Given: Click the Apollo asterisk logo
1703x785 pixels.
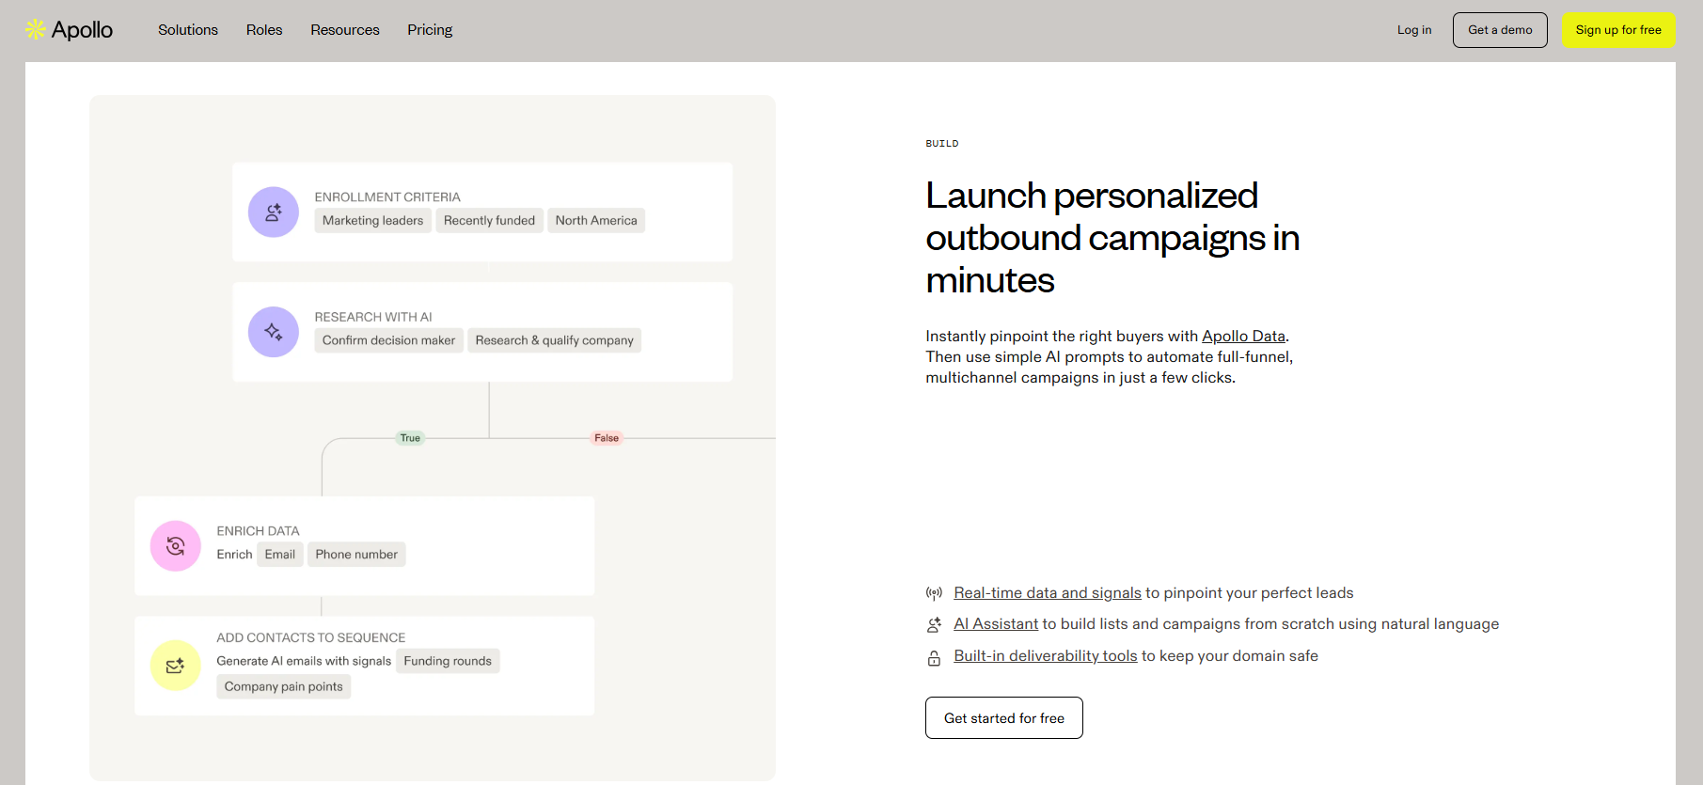Looking at the screenshot, I should pyautogui.click(x=35, y=29).
